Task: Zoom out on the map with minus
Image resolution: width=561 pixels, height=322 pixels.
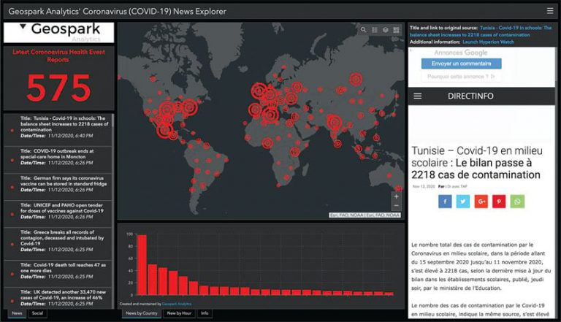Action: pos(396,205)
